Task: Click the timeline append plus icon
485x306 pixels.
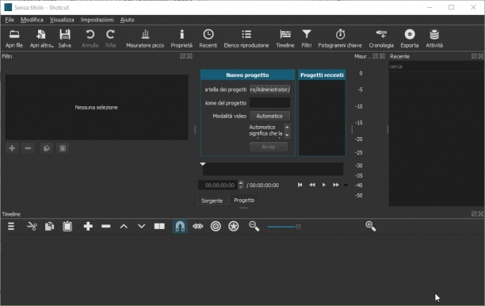Action: point(88,227)
